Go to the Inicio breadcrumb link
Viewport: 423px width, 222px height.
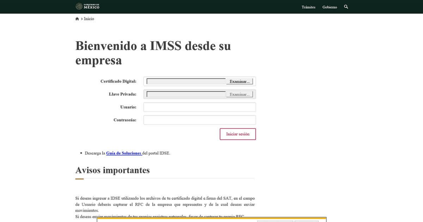pos(89,19)
